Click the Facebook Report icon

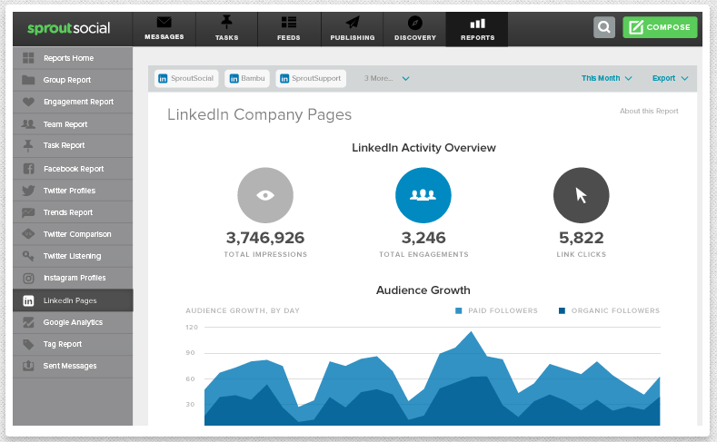pos(28,169)
